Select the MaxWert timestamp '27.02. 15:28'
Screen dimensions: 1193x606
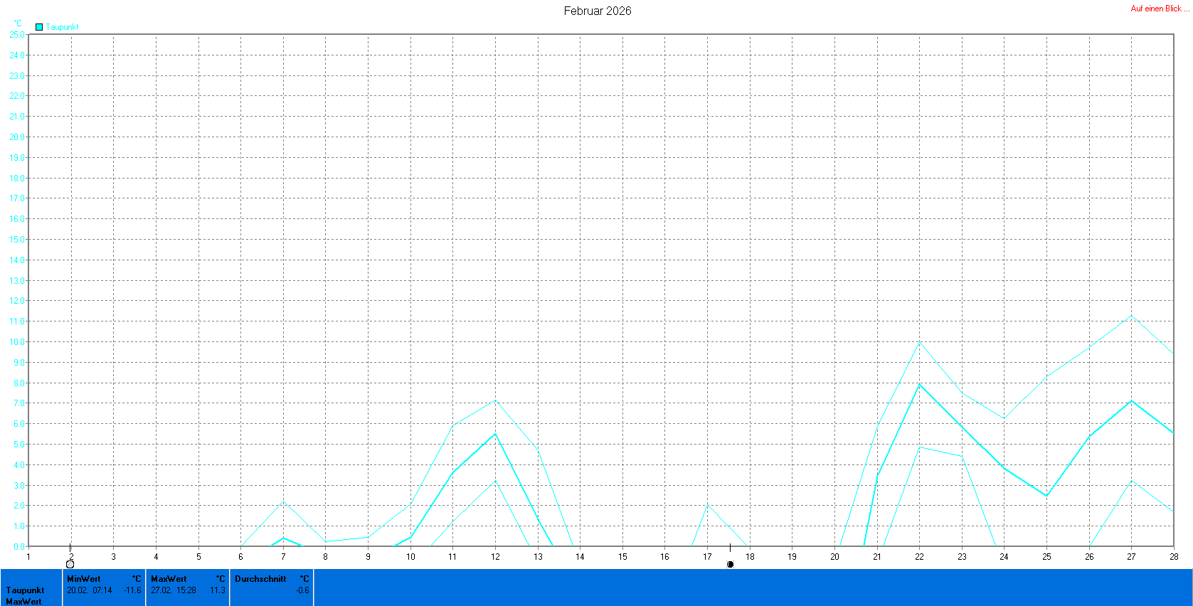click(174, 590)
